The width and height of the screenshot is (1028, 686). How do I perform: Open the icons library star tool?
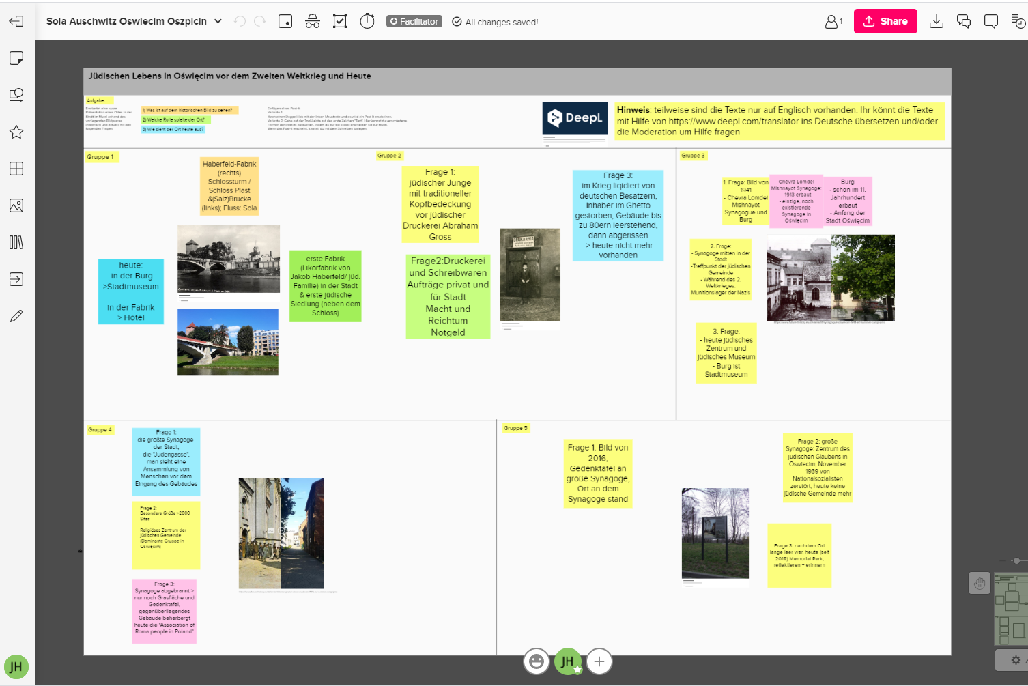coord(16,132)
